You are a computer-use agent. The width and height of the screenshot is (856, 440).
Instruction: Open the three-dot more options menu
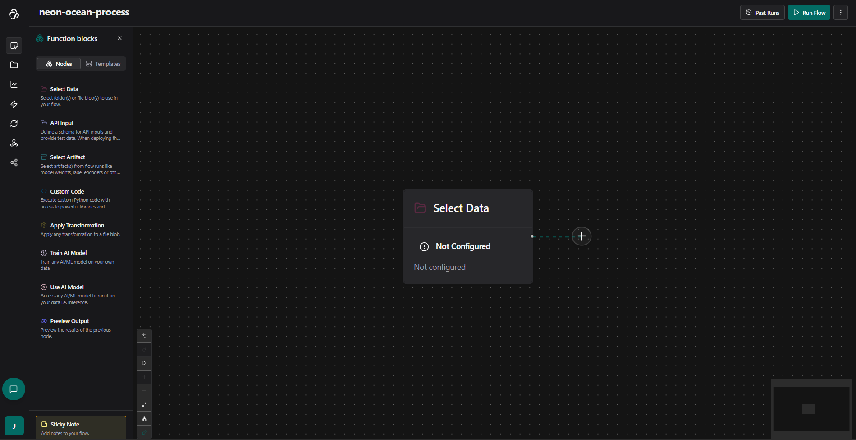(x=840, y=13)
